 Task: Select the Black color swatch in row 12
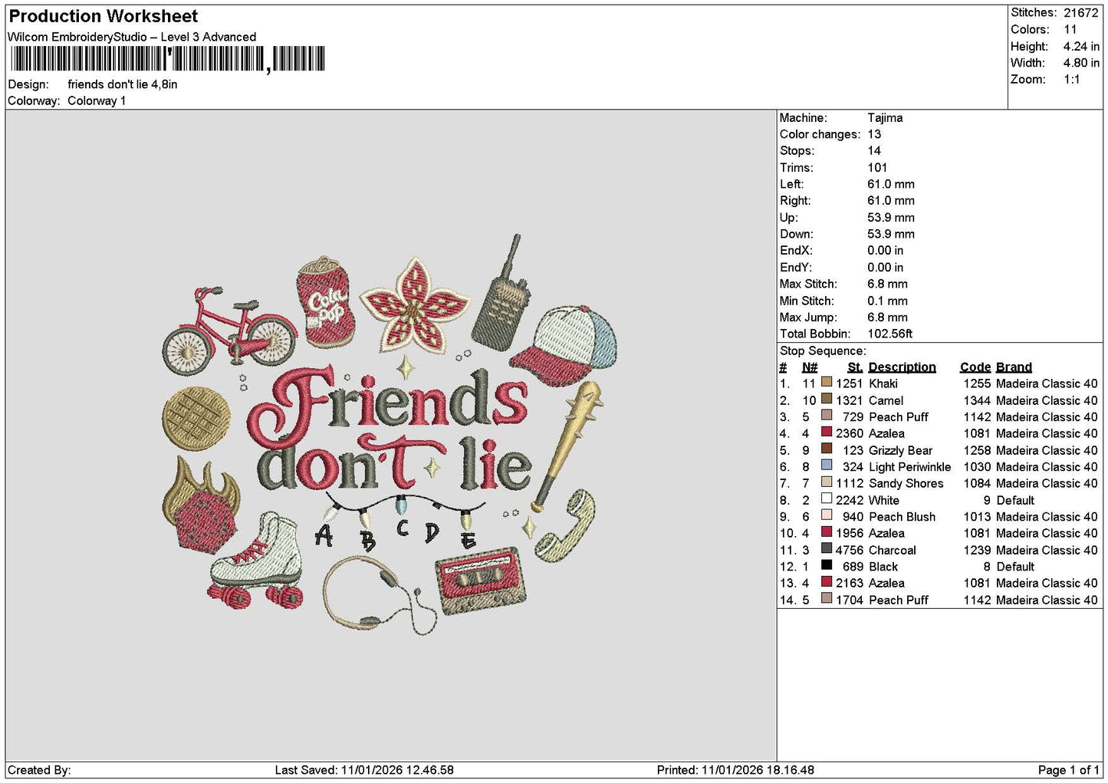(x=827, y=566)
